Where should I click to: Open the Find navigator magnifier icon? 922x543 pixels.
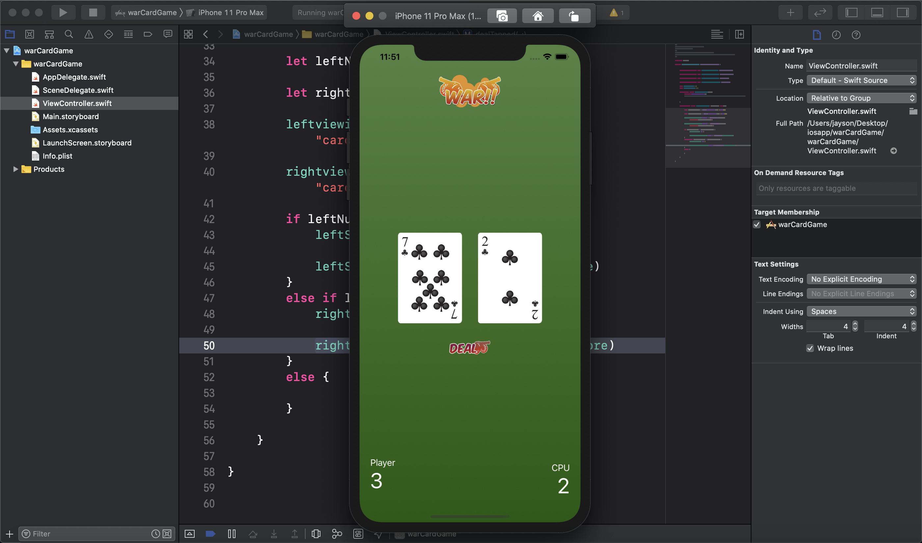click(68, 35)
